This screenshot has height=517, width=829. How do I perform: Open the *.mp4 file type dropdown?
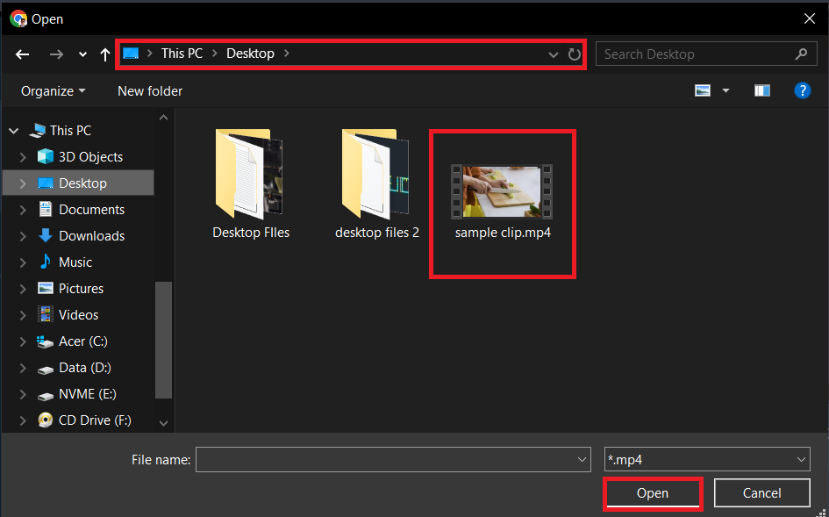[799, 459]
